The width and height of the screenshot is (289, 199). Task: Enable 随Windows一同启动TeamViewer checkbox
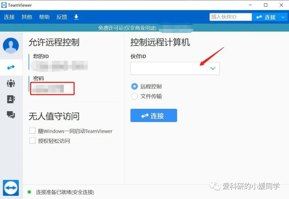tap(32, 131)
